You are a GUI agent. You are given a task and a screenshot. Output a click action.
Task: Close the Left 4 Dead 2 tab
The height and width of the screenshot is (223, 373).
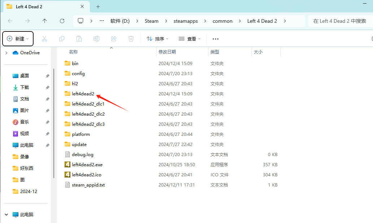[82, 7]
